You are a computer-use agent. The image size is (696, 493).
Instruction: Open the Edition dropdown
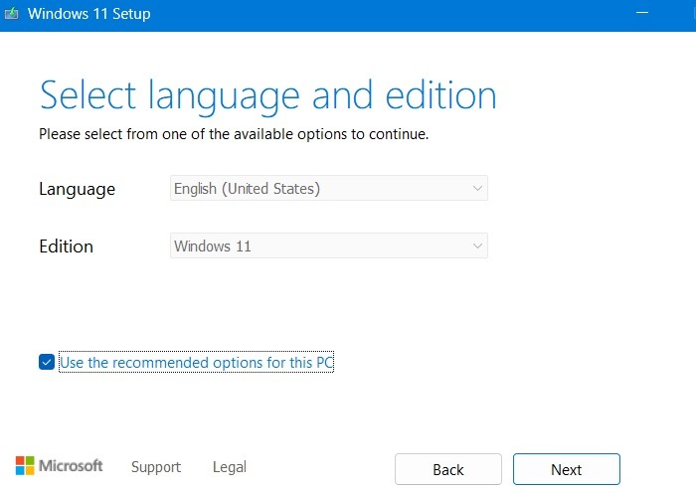click(x=329, y=246)
